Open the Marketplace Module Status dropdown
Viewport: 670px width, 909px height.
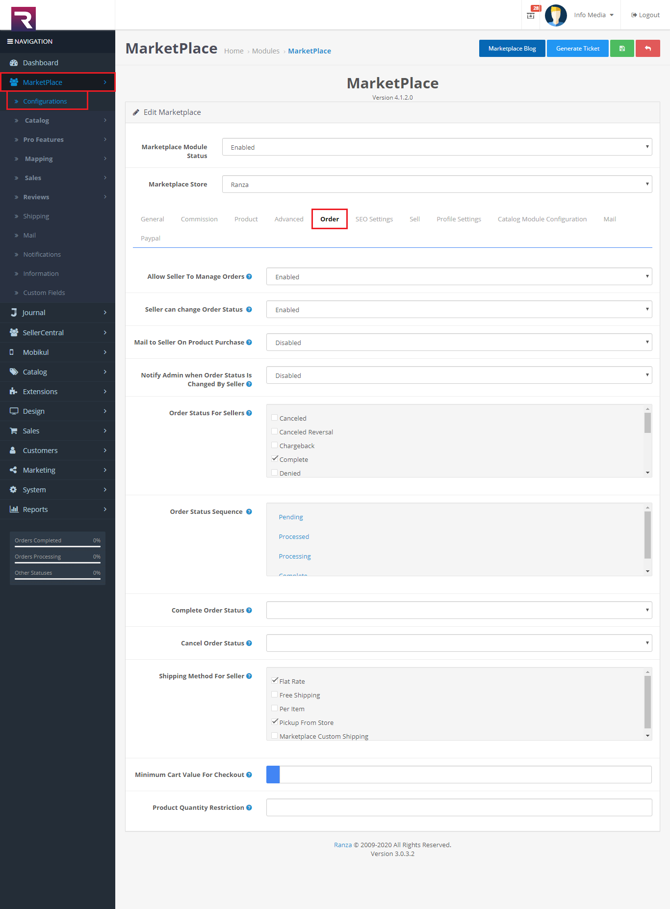[437, 147]
